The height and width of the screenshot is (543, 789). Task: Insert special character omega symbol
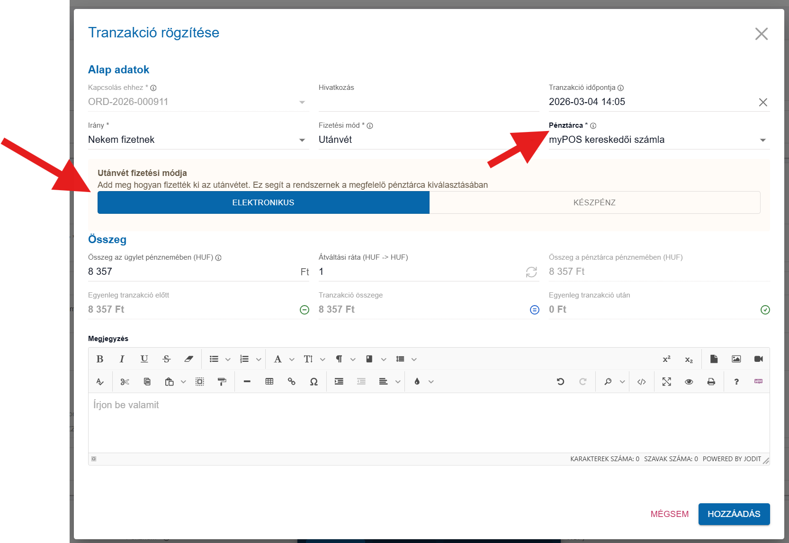(314, 382)
